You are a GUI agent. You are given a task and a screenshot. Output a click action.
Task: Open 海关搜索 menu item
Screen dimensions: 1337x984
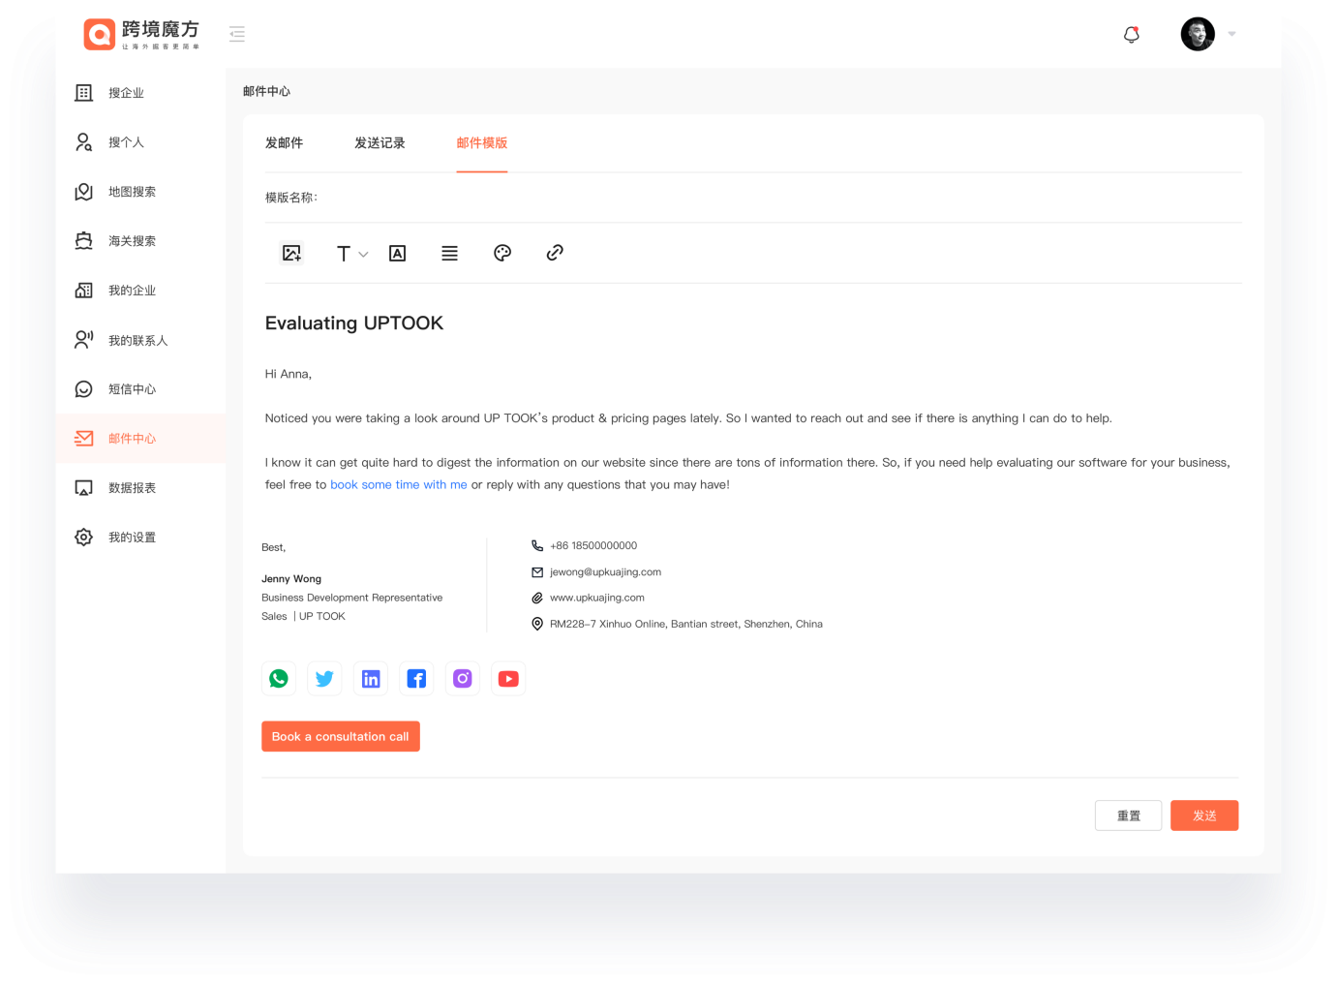[x=141, y=241]
